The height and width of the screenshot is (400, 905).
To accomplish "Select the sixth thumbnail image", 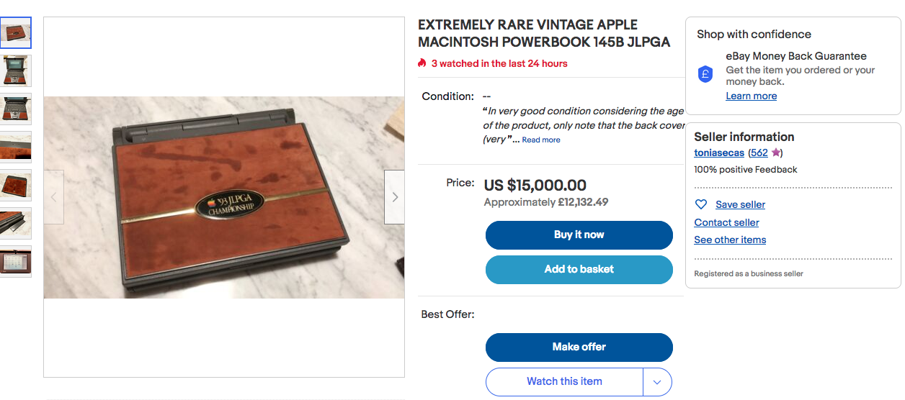I will click(15, 224).
